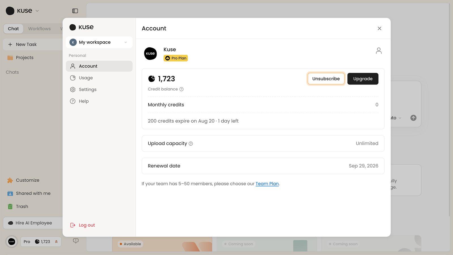Open the feedback chat bubble icon
Screen dimensions: 453x255
tap(76, 241)
